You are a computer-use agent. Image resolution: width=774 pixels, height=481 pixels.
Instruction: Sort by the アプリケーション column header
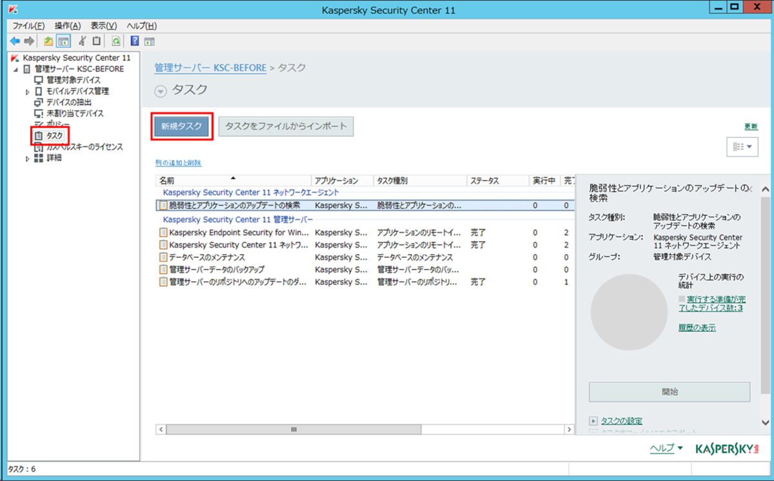[x=342, y=181]
